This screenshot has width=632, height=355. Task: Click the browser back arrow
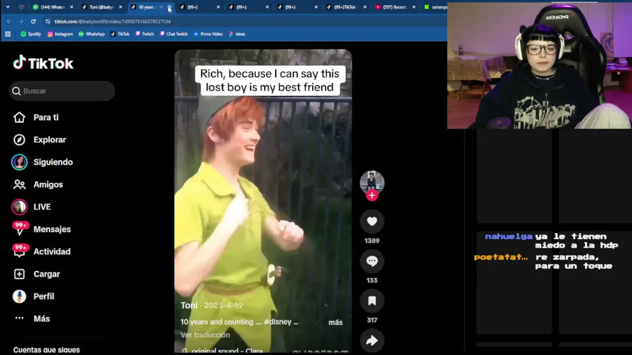click(9, 21)
